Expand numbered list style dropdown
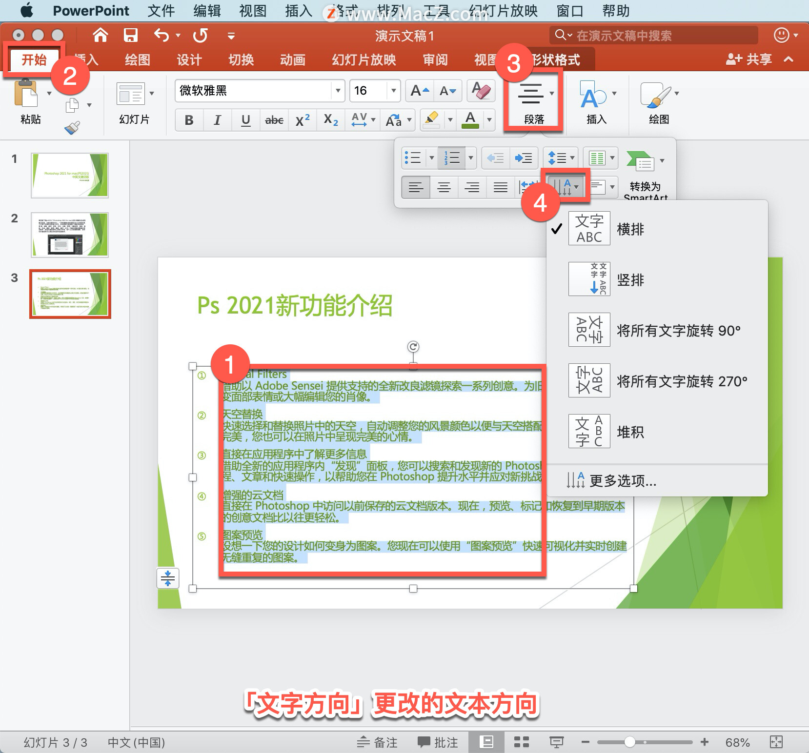This screenshot has height=753, width=809. 470,158
